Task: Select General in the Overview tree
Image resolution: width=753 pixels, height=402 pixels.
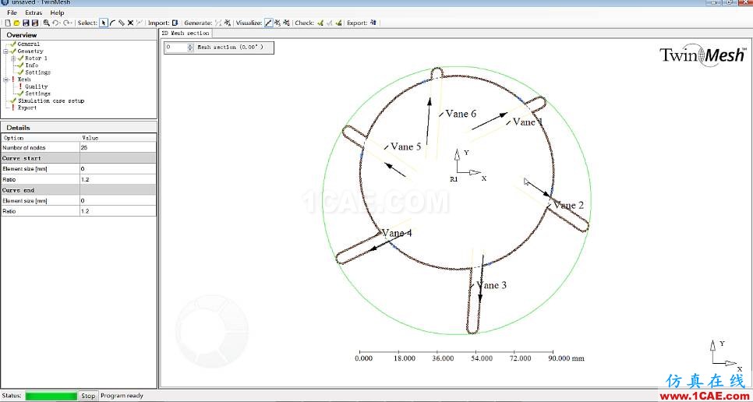Action: coord(28,44)
